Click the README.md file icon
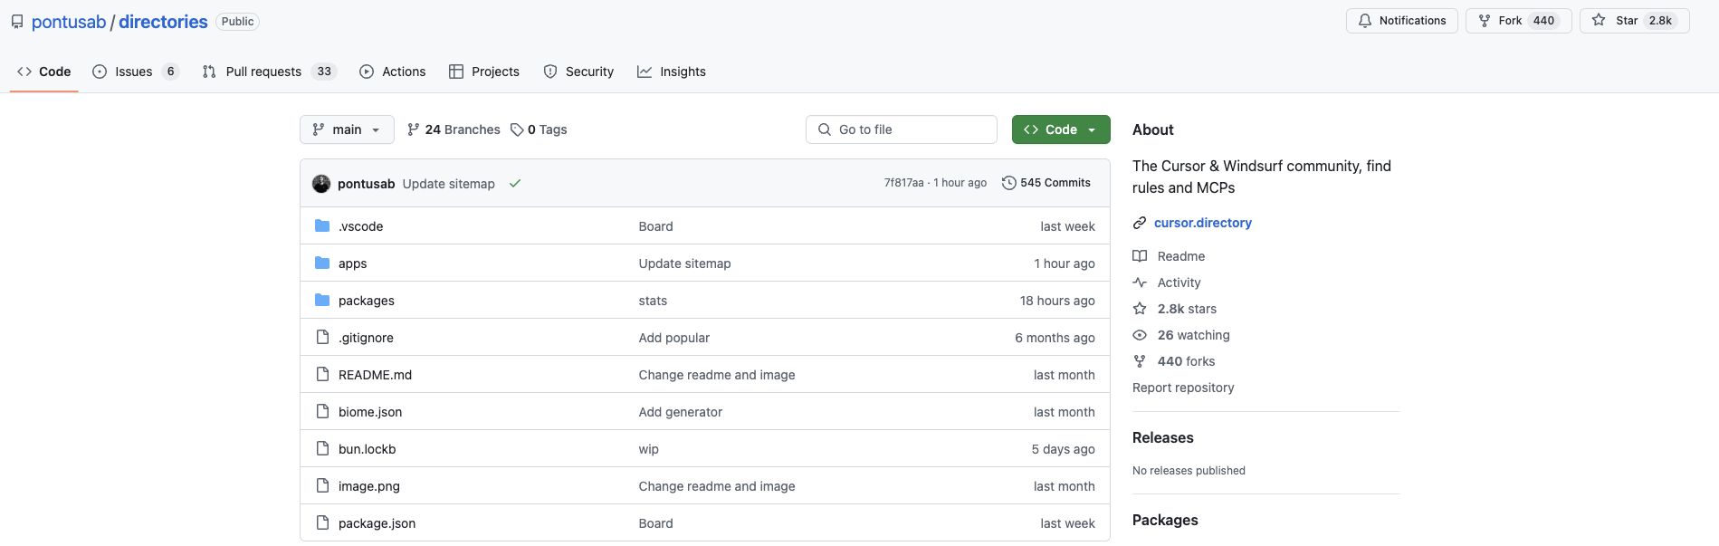The width and height of the screenshot is (1719, 546). click(322, 374)
